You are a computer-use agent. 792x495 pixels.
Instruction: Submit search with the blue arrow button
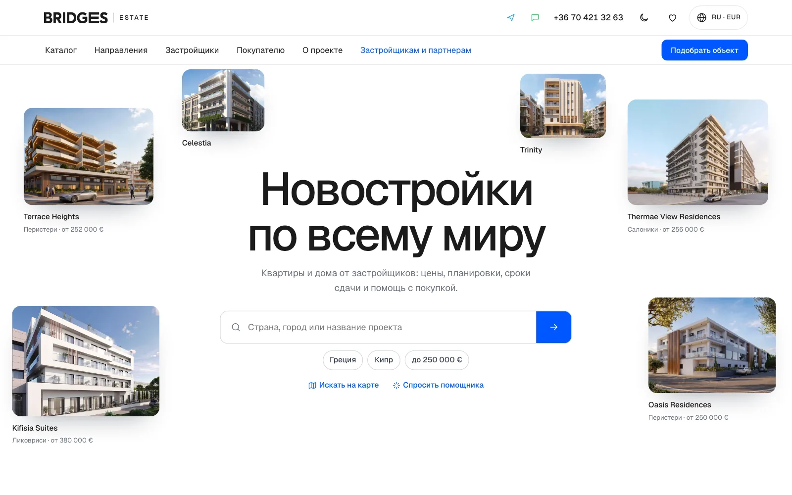coord(554,327)
